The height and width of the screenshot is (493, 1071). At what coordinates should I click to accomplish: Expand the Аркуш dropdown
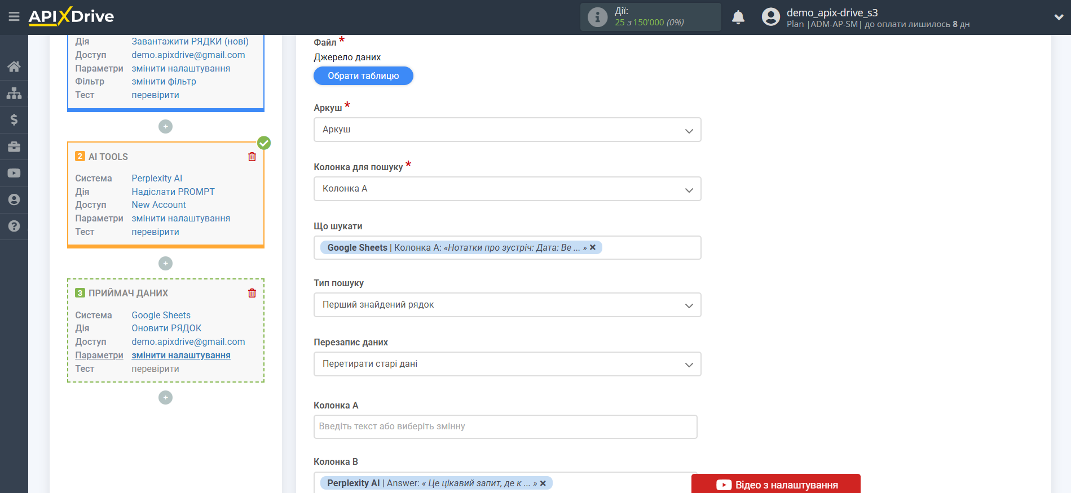pos(506,130)
